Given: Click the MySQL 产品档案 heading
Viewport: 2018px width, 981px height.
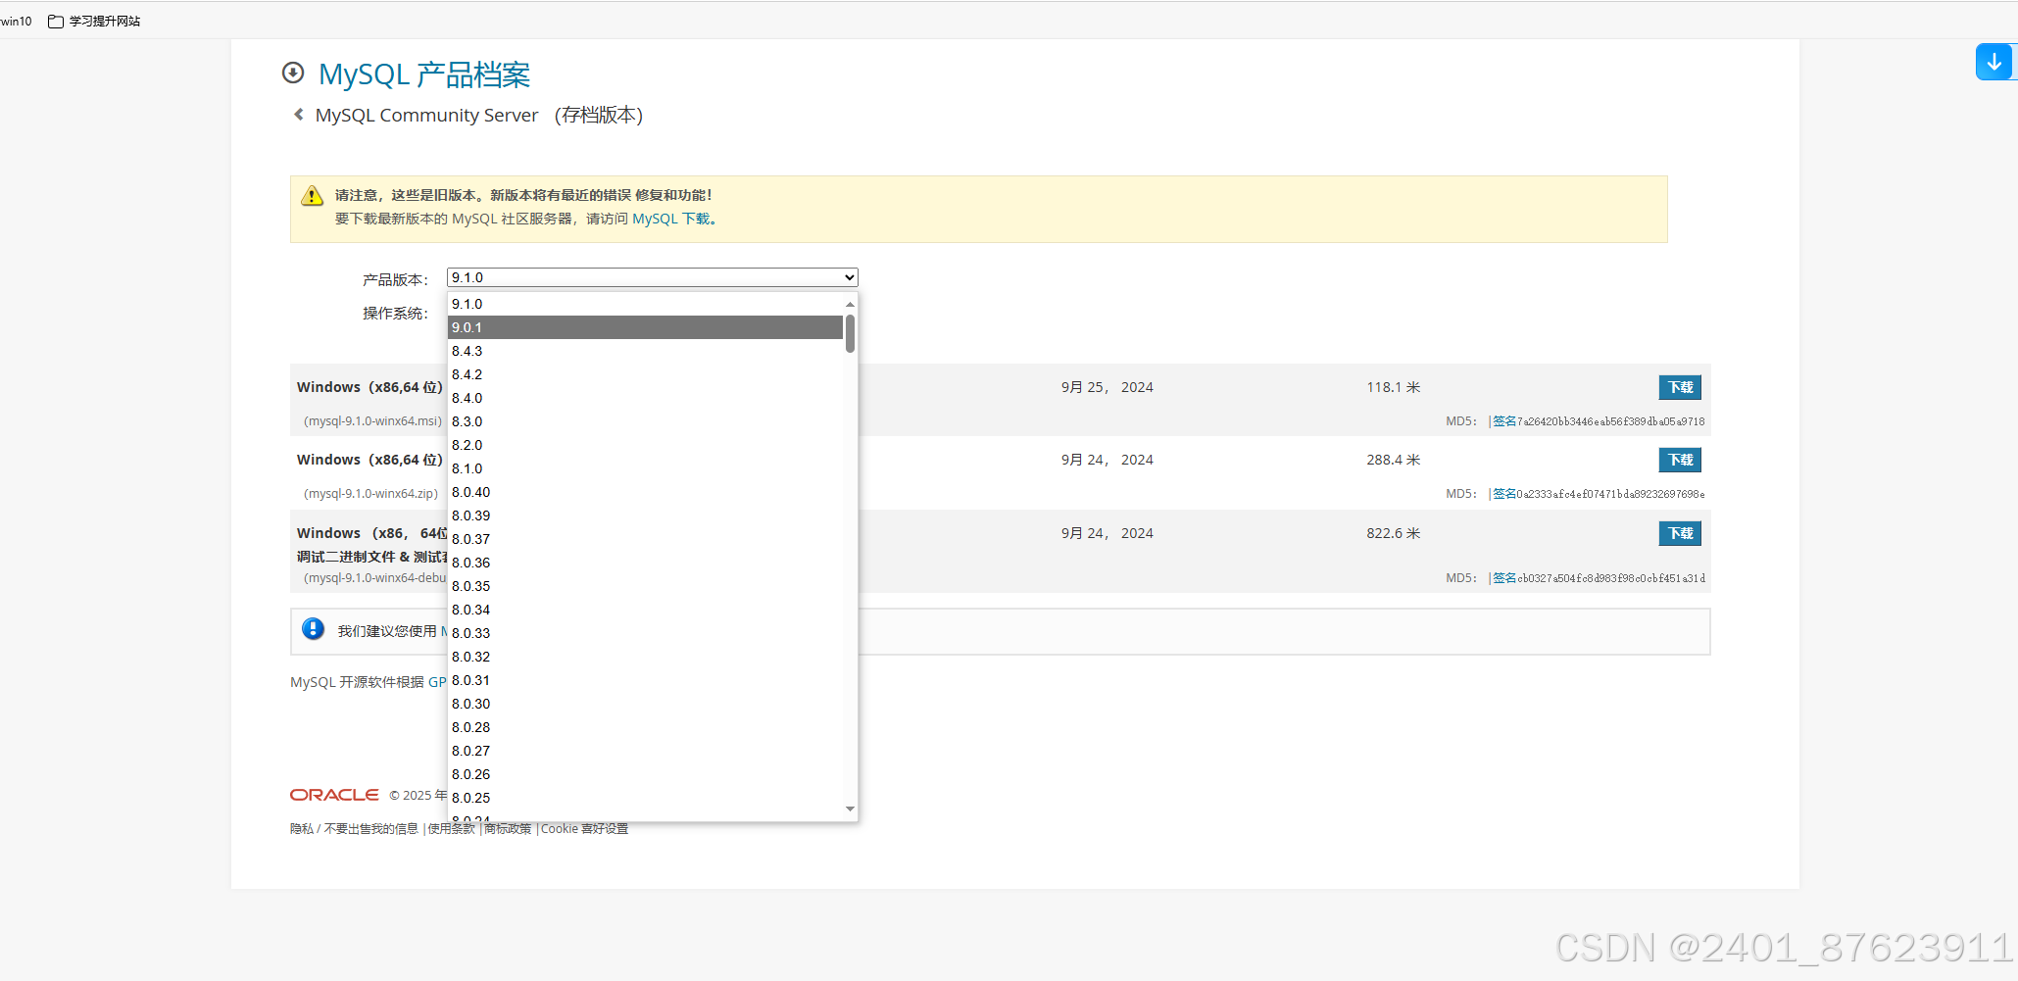Looking at the screenshot, I should pos(424,74).
